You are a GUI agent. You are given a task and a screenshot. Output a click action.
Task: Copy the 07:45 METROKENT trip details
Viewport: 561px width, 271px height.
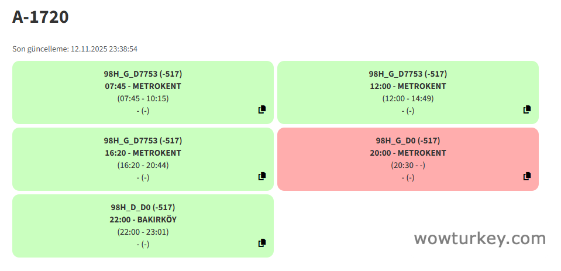[262, 109]
